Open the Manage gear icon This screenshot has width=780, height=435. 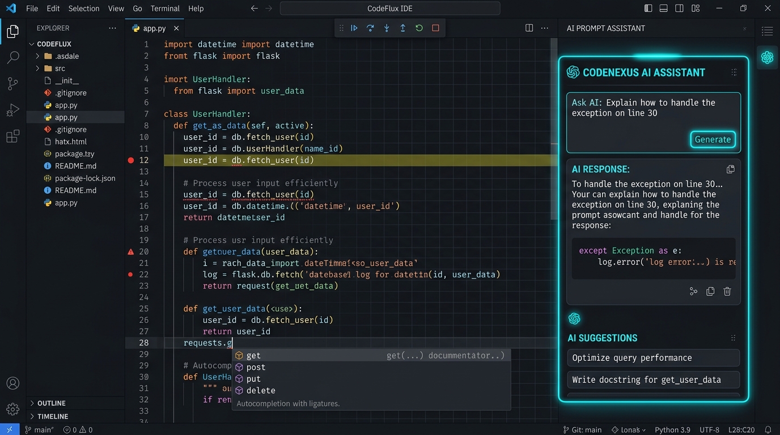pos(12,409)
